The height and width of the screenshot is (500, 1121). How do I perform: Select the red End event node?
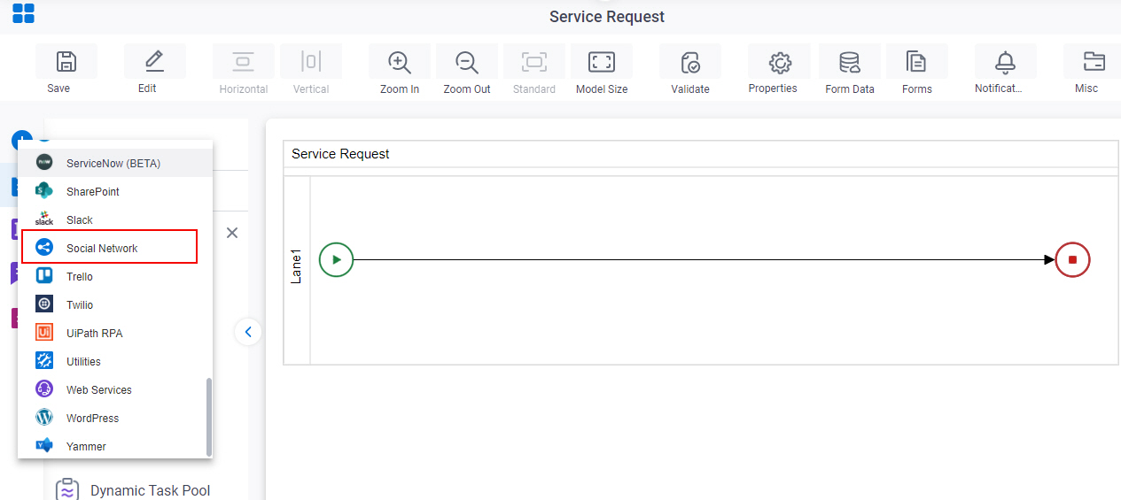[x=1072, y=259]
